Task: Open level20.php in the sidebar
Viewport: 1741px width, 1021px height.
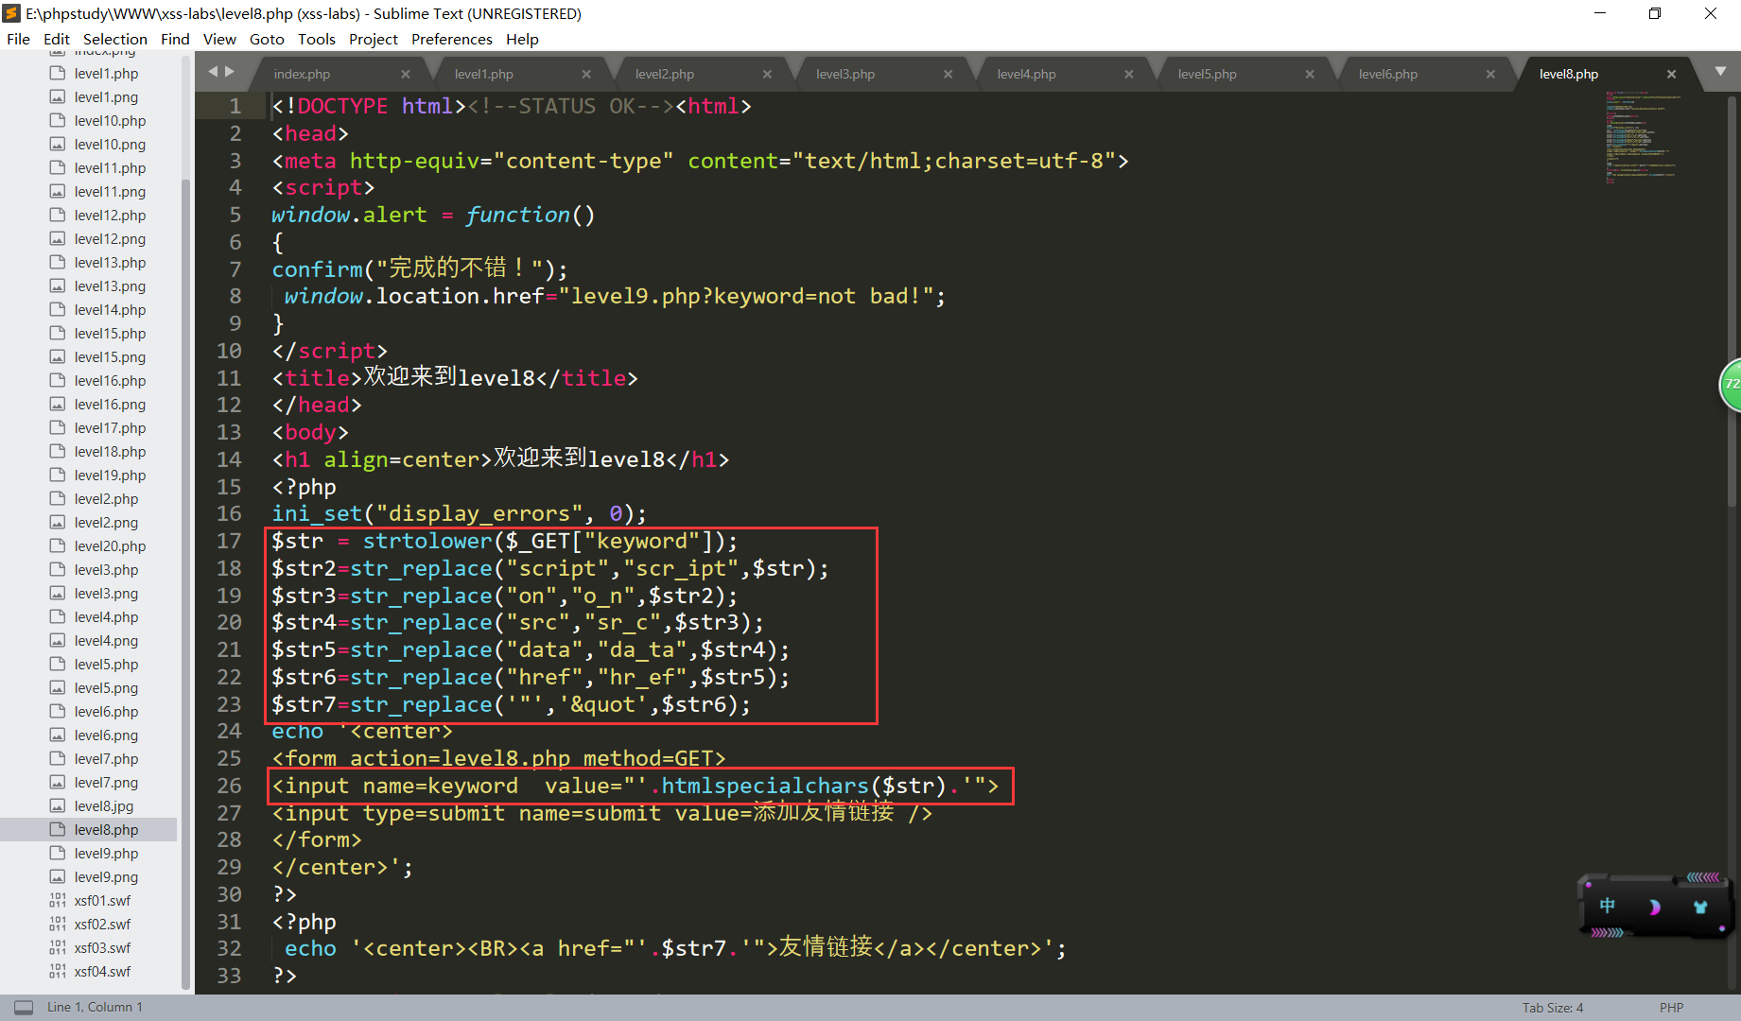Action: coord(110,545)
